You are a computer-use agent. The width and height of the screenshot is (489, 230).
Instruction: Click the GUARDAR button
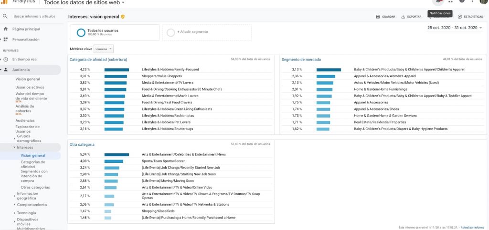pyautogui.click(x=385, y=17)
